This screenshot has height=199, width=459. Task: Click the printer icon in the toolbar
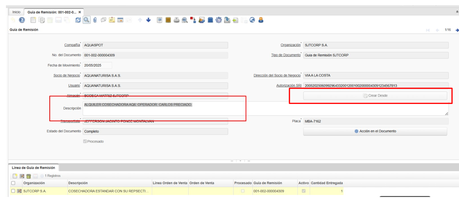[x=176, y=20]
